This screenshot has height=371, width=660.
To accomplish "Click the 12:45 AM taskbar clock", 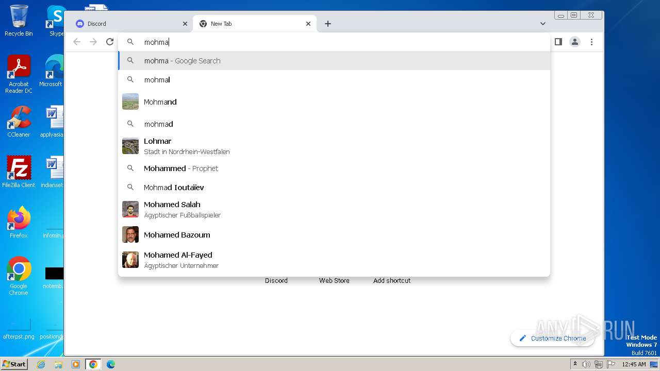I will pyautogui.click(x=634, y=364).
